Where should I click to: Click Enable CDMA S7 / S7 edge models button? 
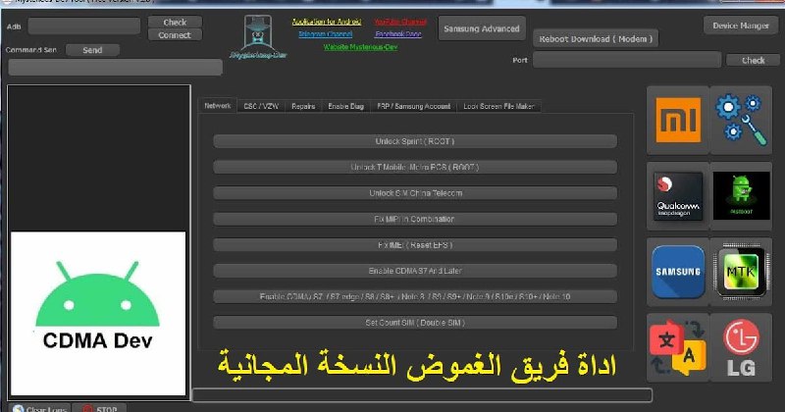pos(415,297)
